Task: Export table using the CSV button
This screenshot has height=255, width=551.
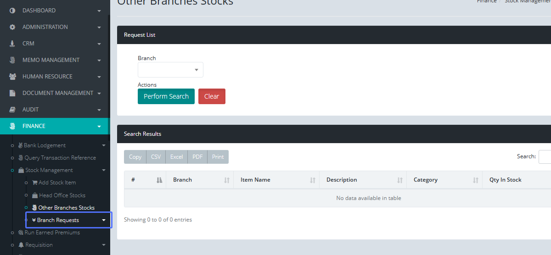Action: pyautogui.click(x=156, y=157)
